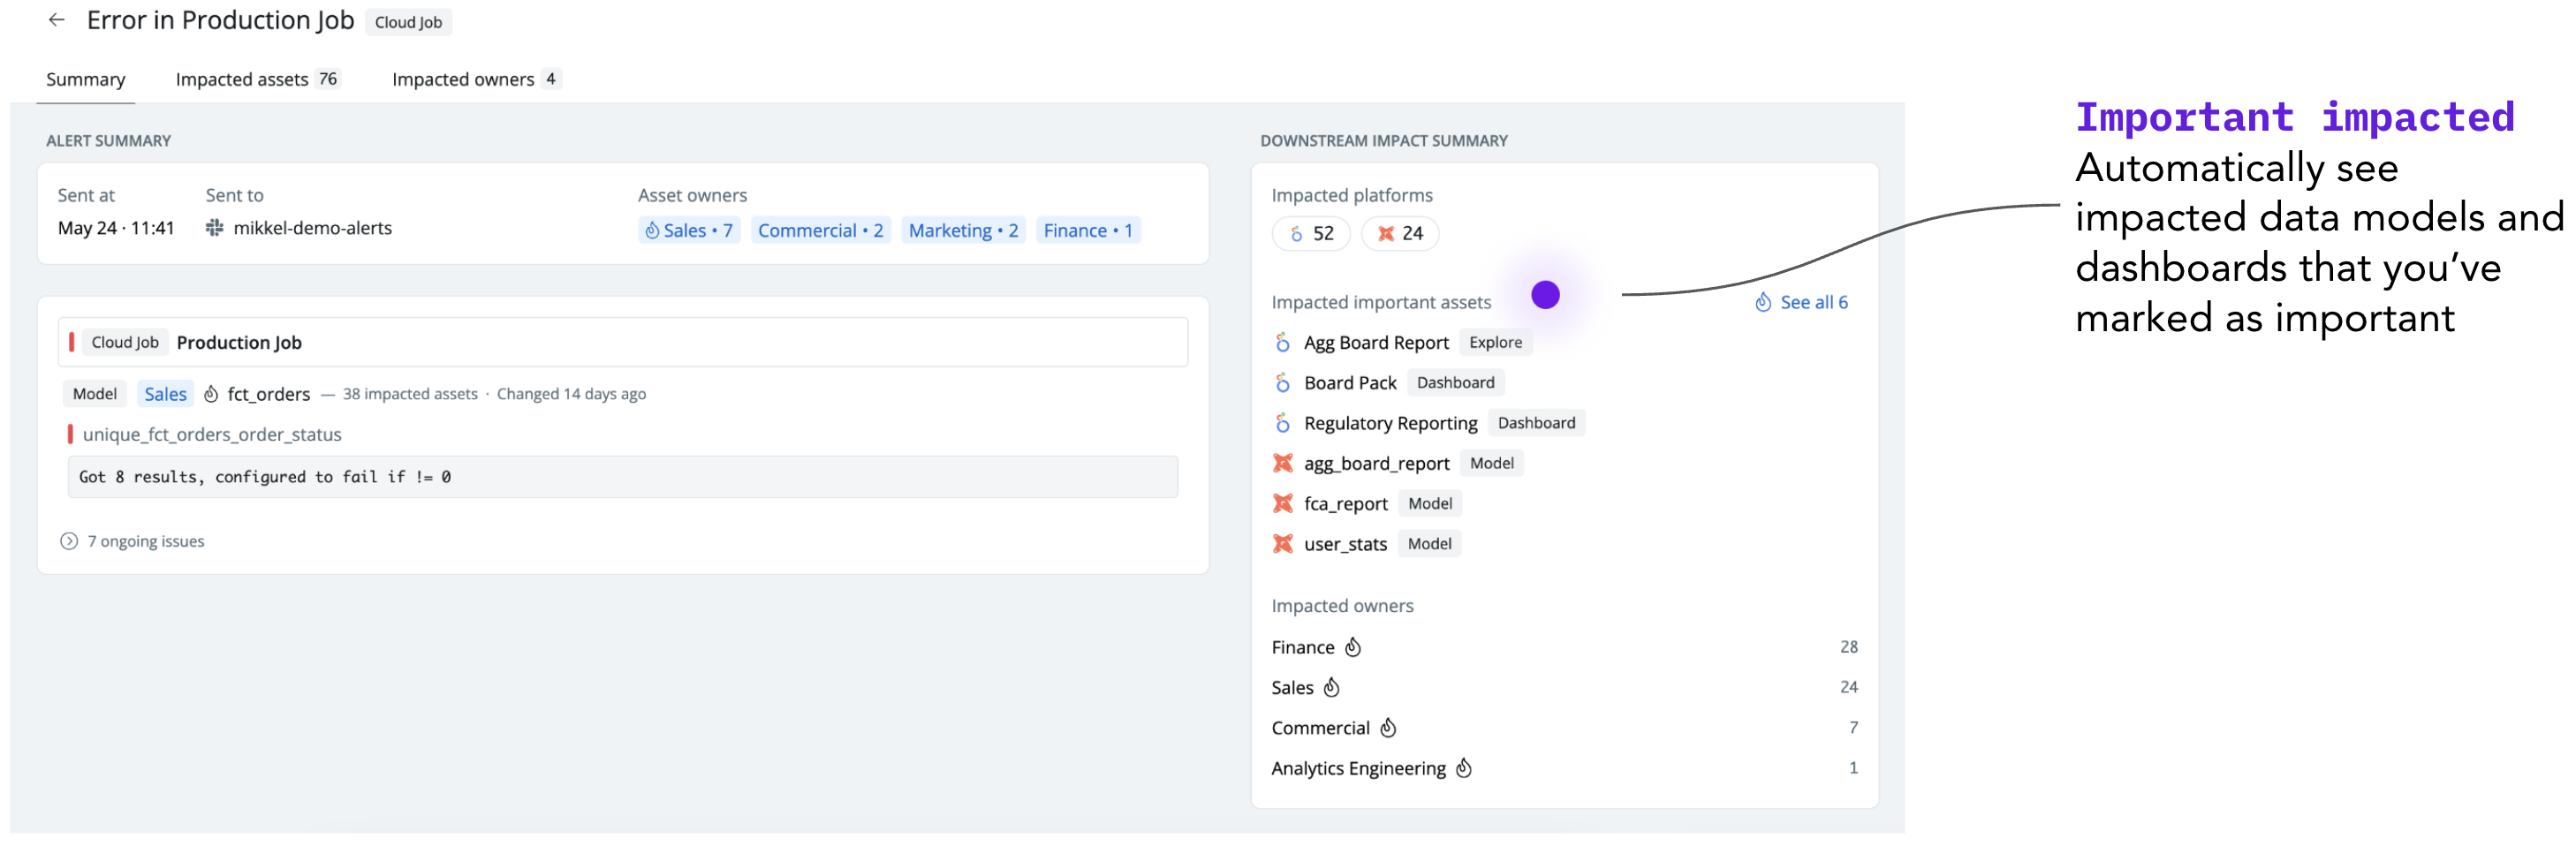Click the Dashboard tag on Board Pack
Image resolution: width=2576 pixels, height=846 pixels.
pyautogui.click(x=1455, y=383)
